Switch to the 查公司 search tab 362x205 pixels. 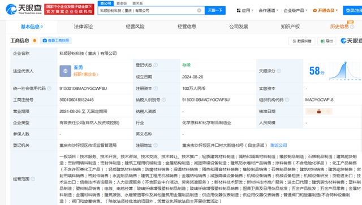click(106, 3)
